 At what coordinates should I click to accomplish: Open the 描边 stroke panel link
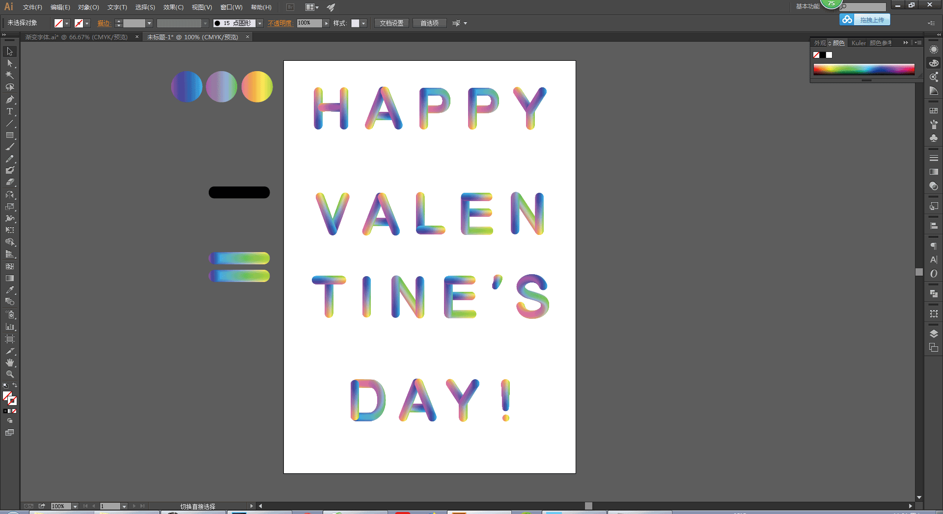click(104, 23)
